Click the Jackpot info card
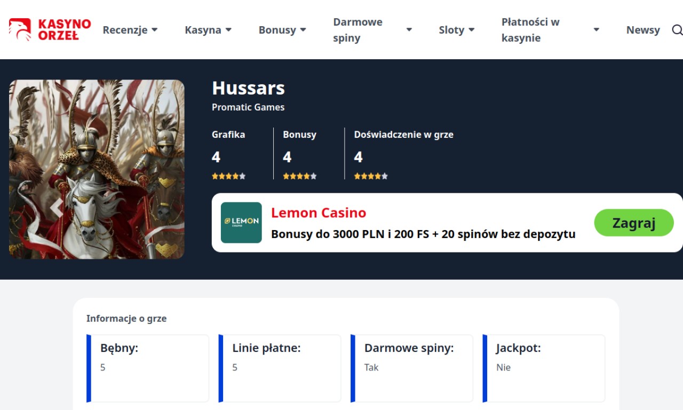The height and width of the screenshot is (410, 683). click(x=544, y=368)
